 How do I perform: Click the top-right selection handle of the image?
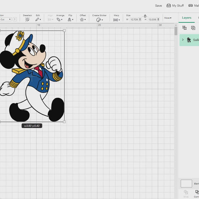[64, 31]
